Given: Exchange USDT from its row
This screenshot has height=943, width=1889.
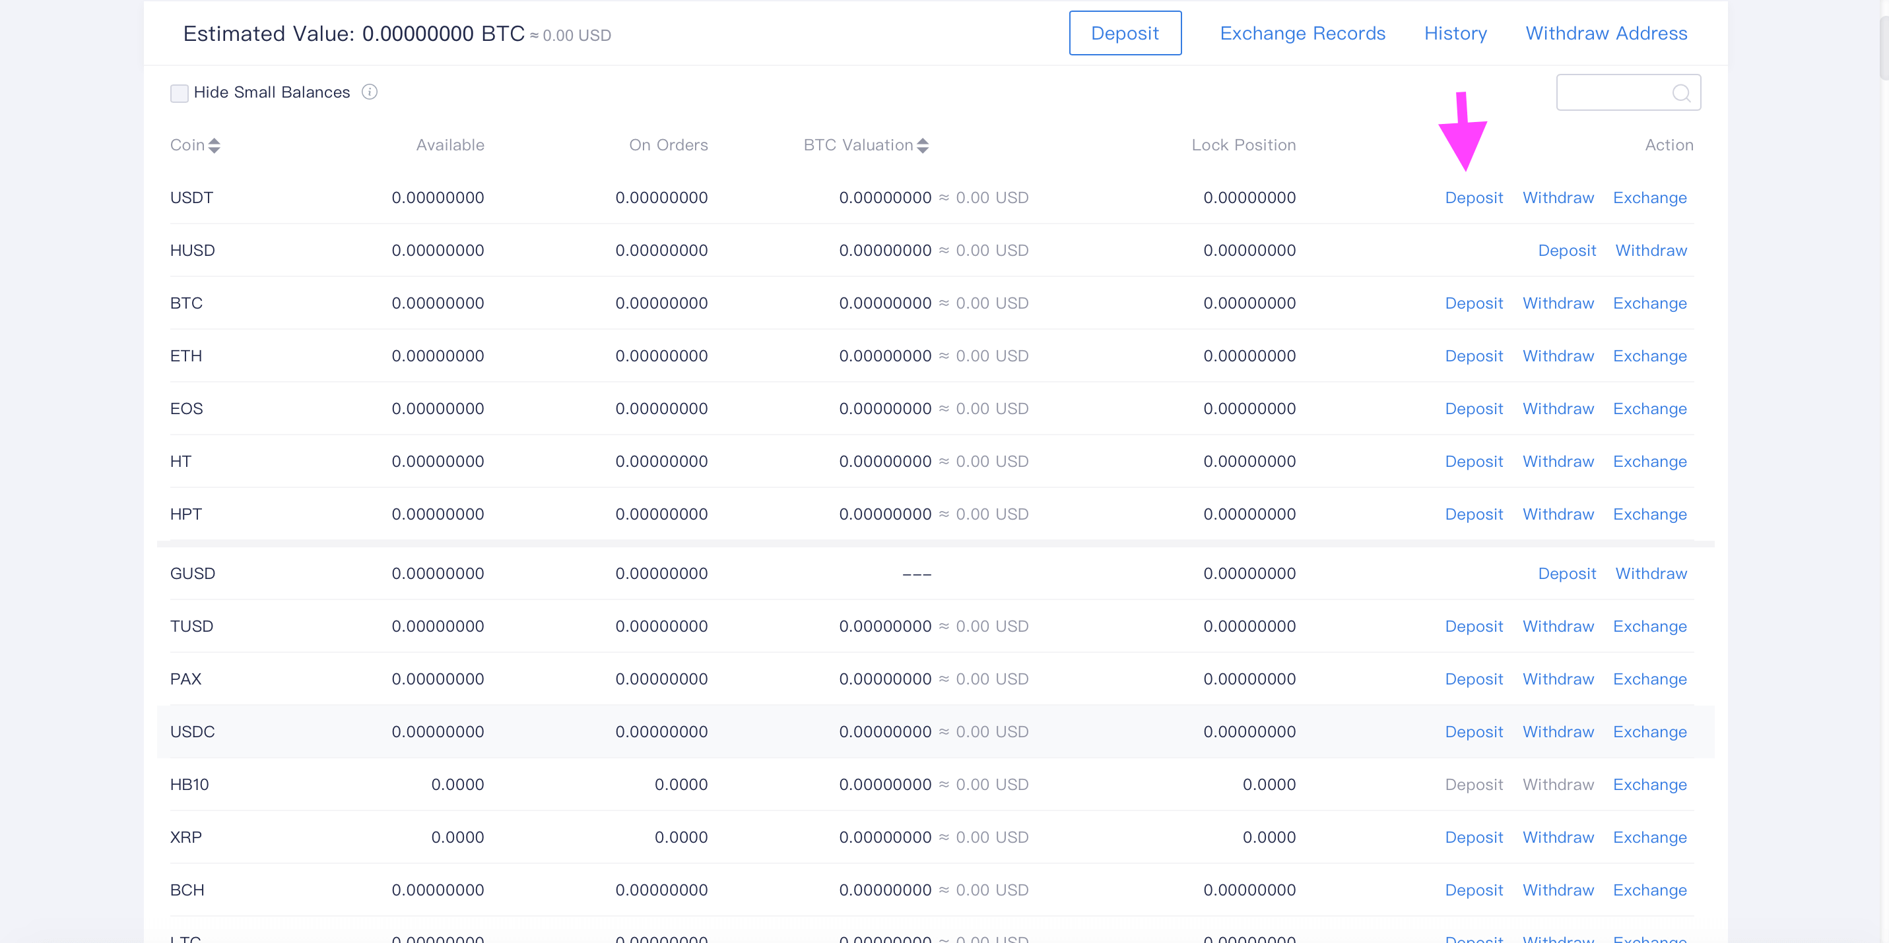Looking at the screenshot, I should 1649,198.
